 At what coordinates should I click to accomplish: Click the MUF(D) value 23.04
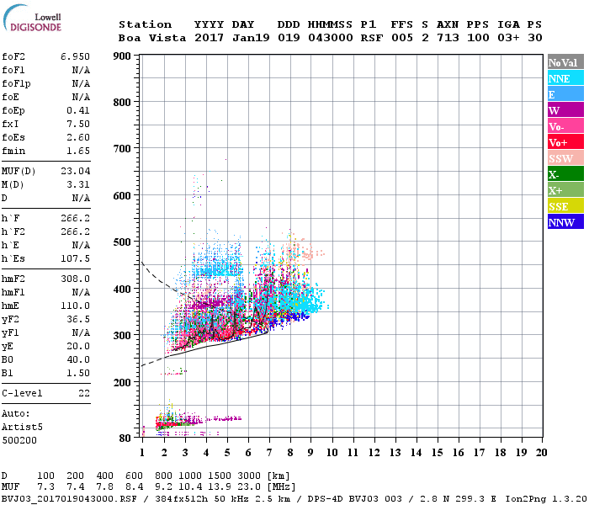point(75,171)
